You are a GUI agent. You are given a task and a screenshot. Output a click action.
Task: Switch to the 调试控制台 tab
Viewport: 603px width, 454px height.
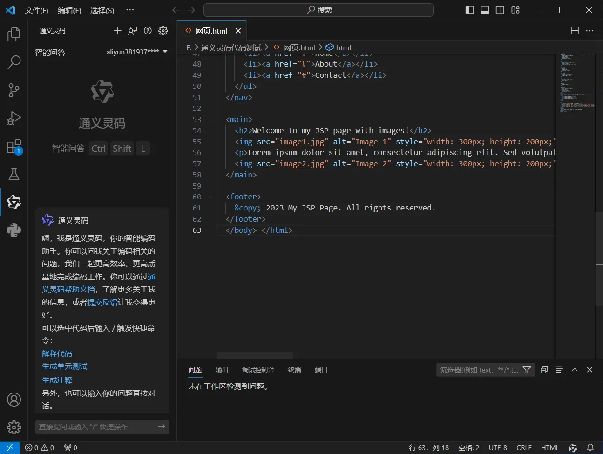pyautogui.click(x=258, y=370)
